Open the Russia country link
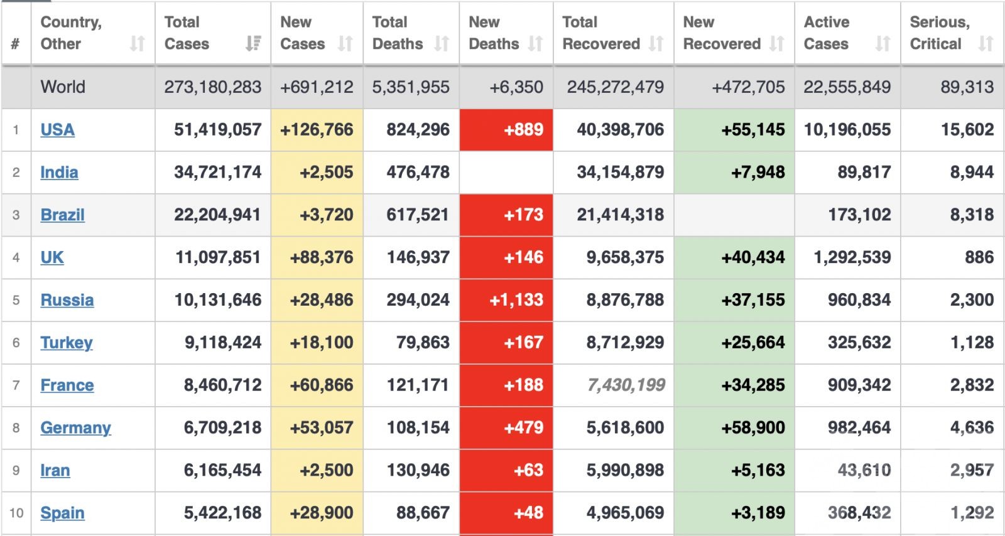Screen dimensions: 1005x536 [x=67, y=300]
